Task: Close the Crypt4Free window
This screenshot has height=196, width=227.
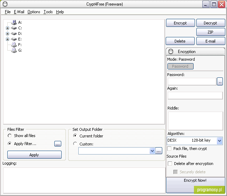Action: (x=222, y=4)
